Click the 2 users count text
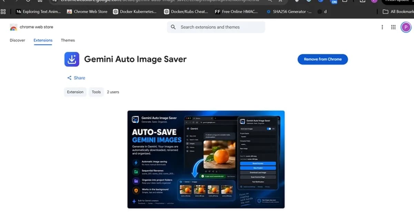 (113, 92)
